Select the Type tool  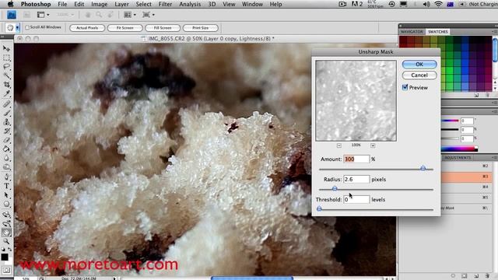click(x=6, y=186)
